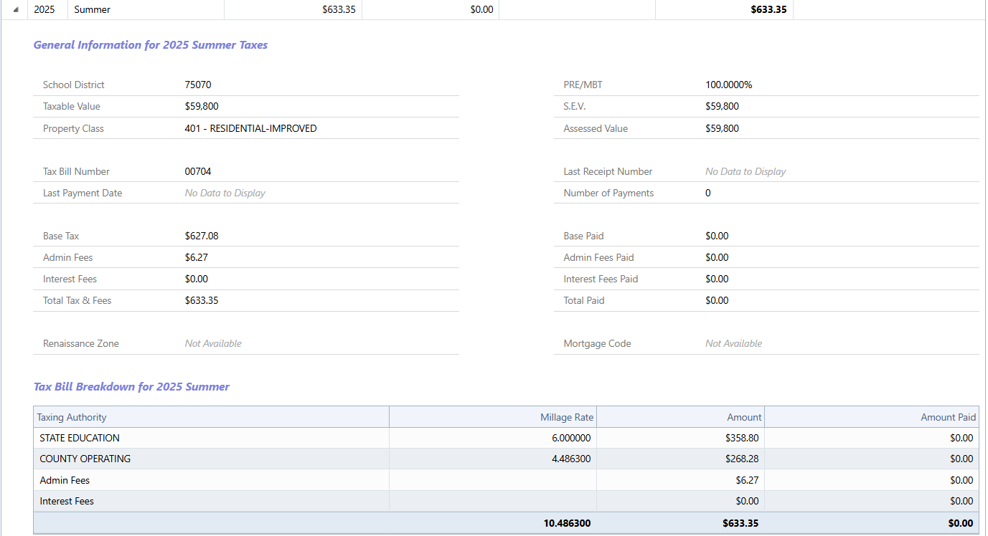Click the School District value 75070
Screen dimensions: 988x536
198,85
